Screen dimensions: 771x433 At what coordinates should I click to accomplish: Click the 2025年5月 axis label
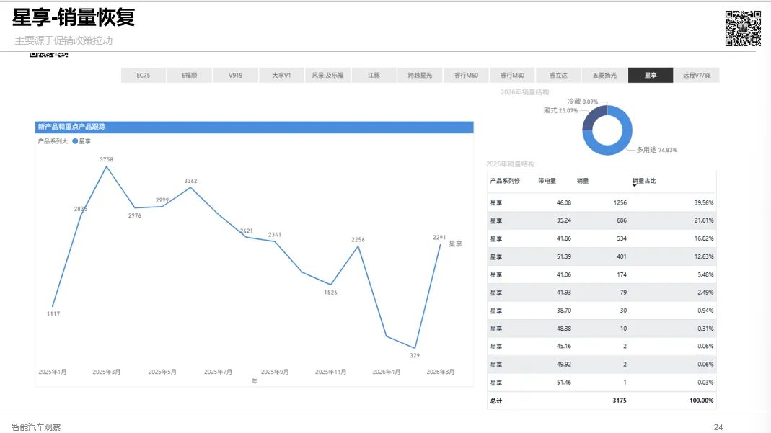(162, 372)
